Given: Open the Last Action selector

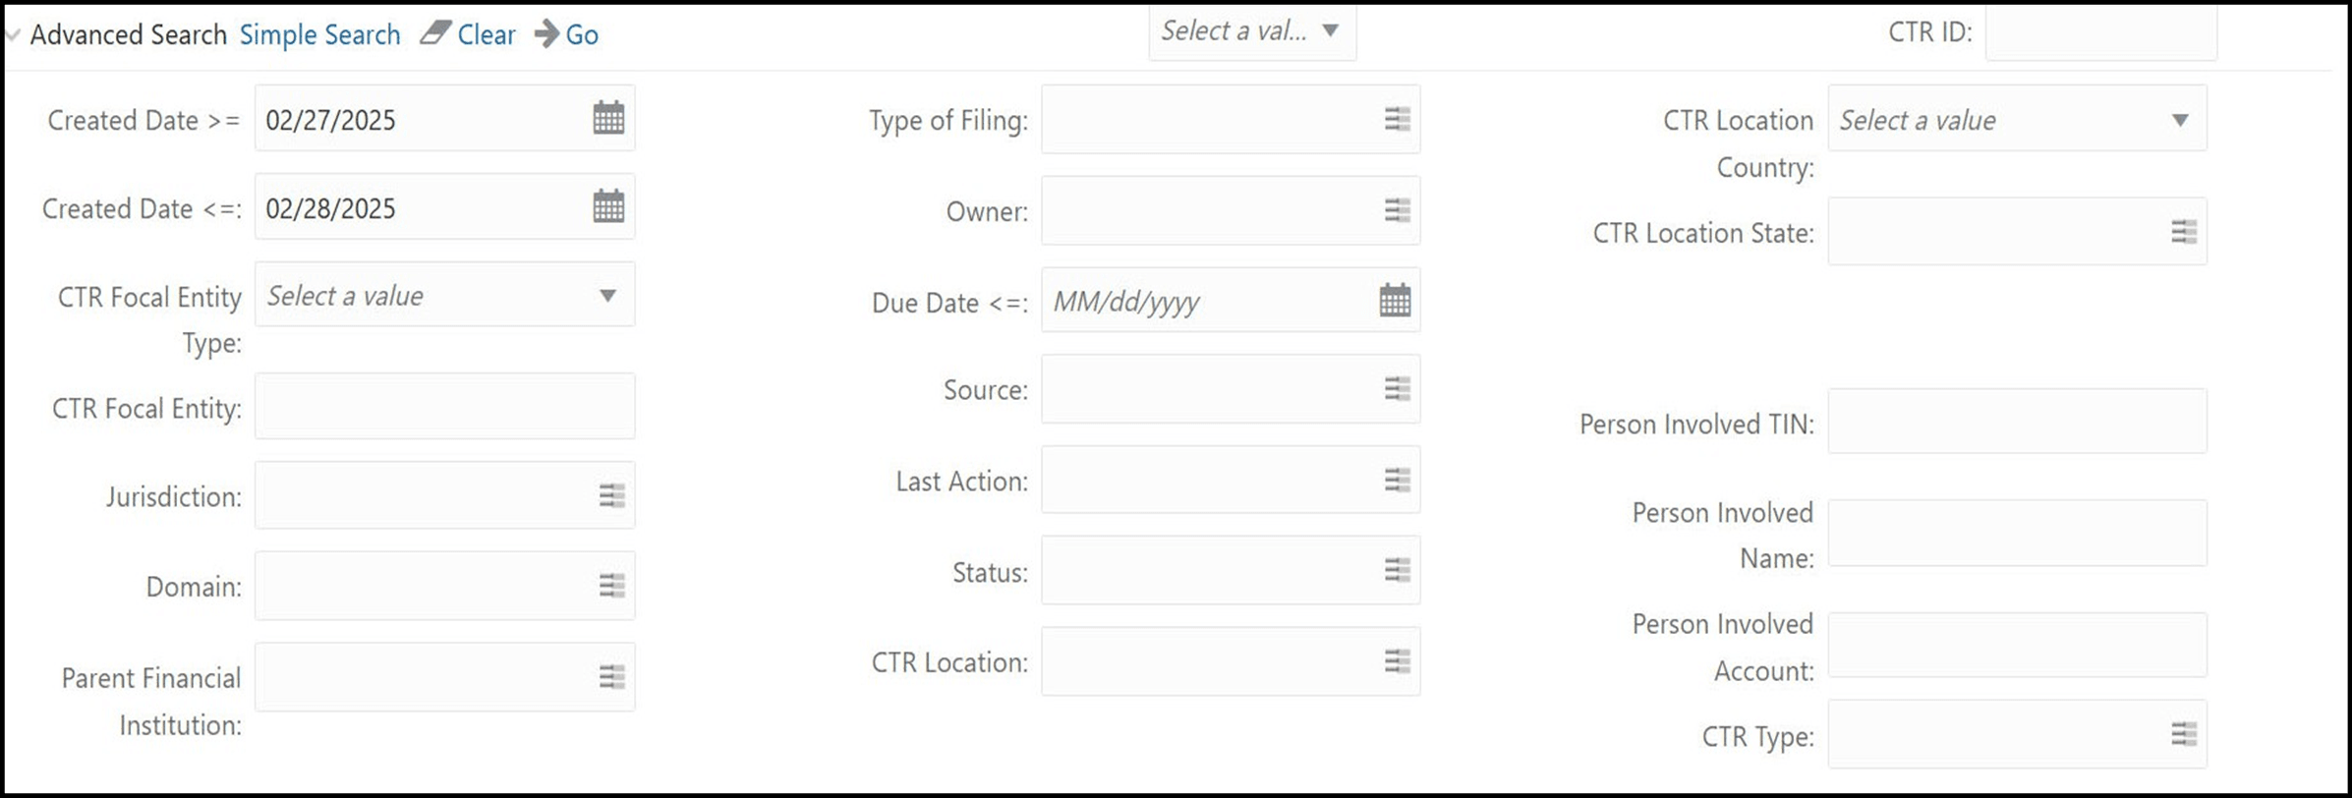Looking at the screenshot, I should click(1397, 480).
